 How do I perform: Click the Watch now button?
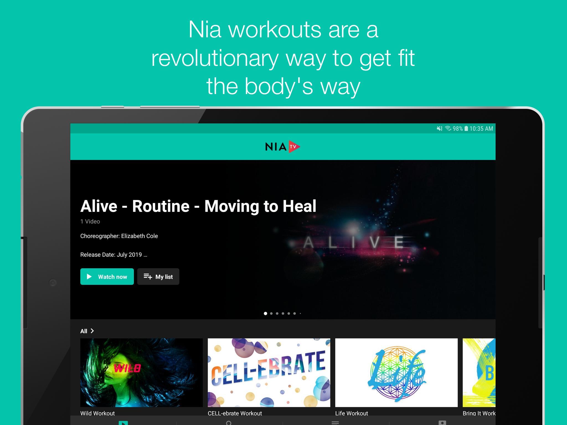[x=107, y=276]
